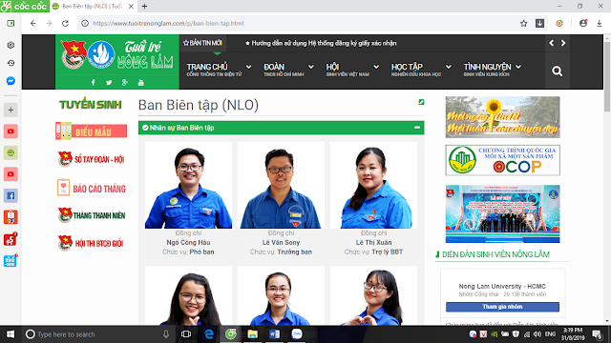
Task: Add a new sidebar shortcut
Action: [x=11, y=111]
